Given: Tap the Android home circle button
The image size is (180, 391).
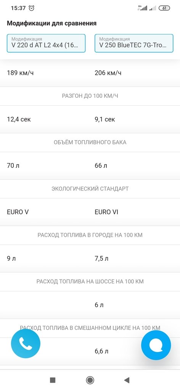Looking at the screenshot, I should pyautogui.click(x=90, y=380).
